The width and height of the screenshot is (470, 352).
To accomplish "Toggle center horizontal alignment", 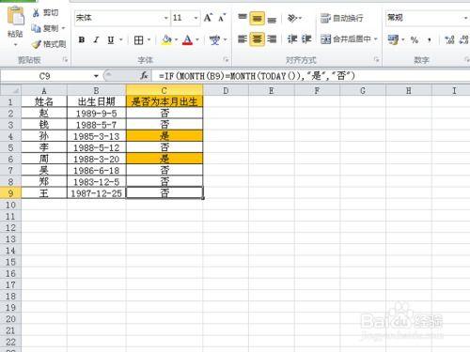I will click(x=258, y=39).
